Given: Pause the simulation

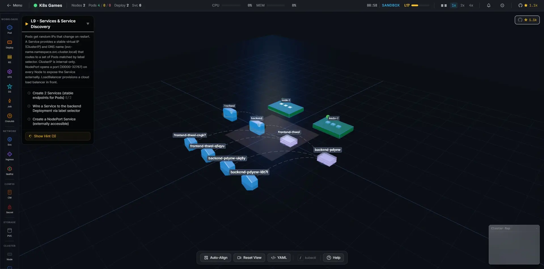Looking at the screenshot, I should point(444,5).
